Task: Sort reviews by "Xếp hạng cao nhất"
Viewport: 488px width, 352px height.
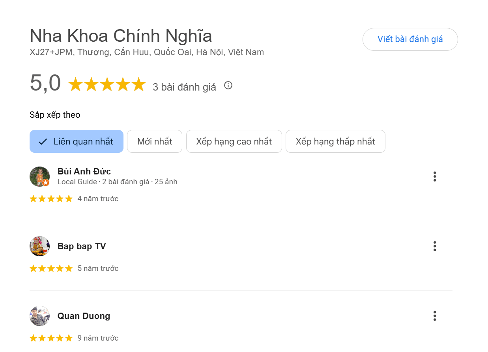Action: tap(234, 141)
